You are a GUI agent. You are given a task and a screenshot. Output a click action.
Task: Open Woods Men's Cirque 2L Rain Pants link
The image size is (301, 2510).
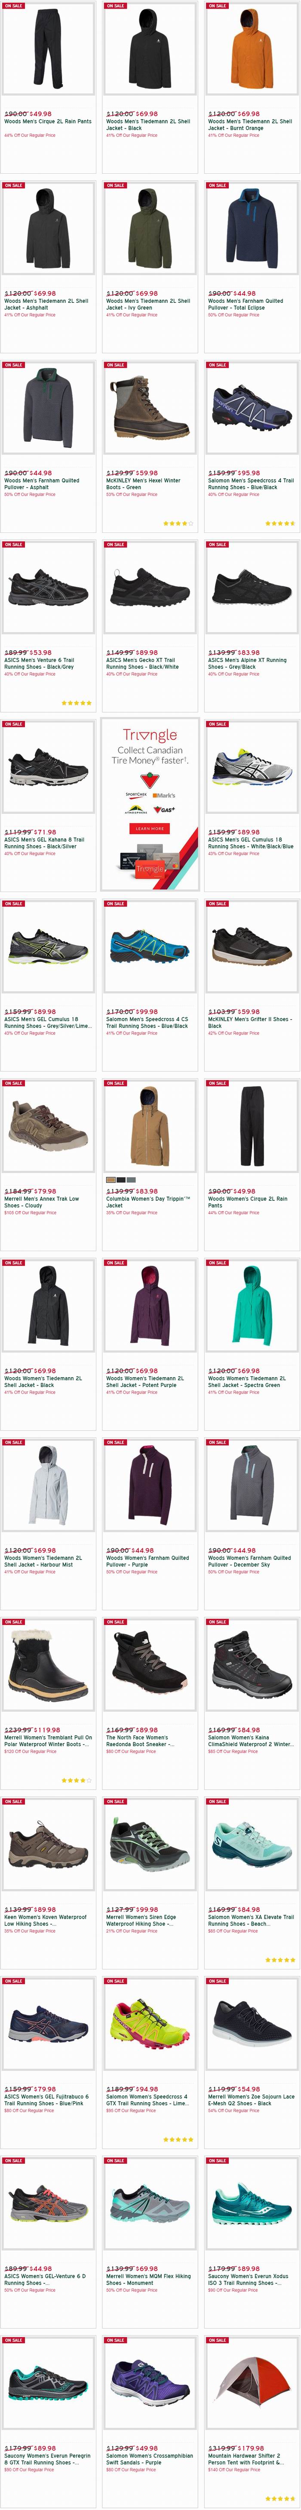48,122
